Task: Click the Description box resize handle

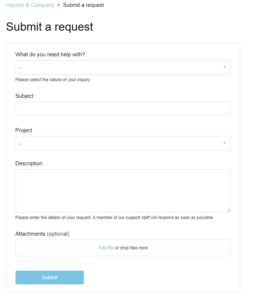Action: click(x=229, y=210)
